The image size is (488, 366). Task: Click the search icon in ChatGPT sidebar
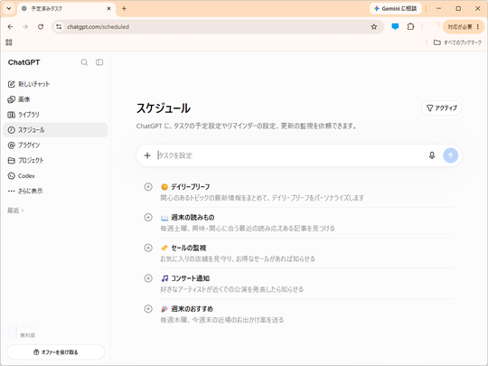pos(84,62)
